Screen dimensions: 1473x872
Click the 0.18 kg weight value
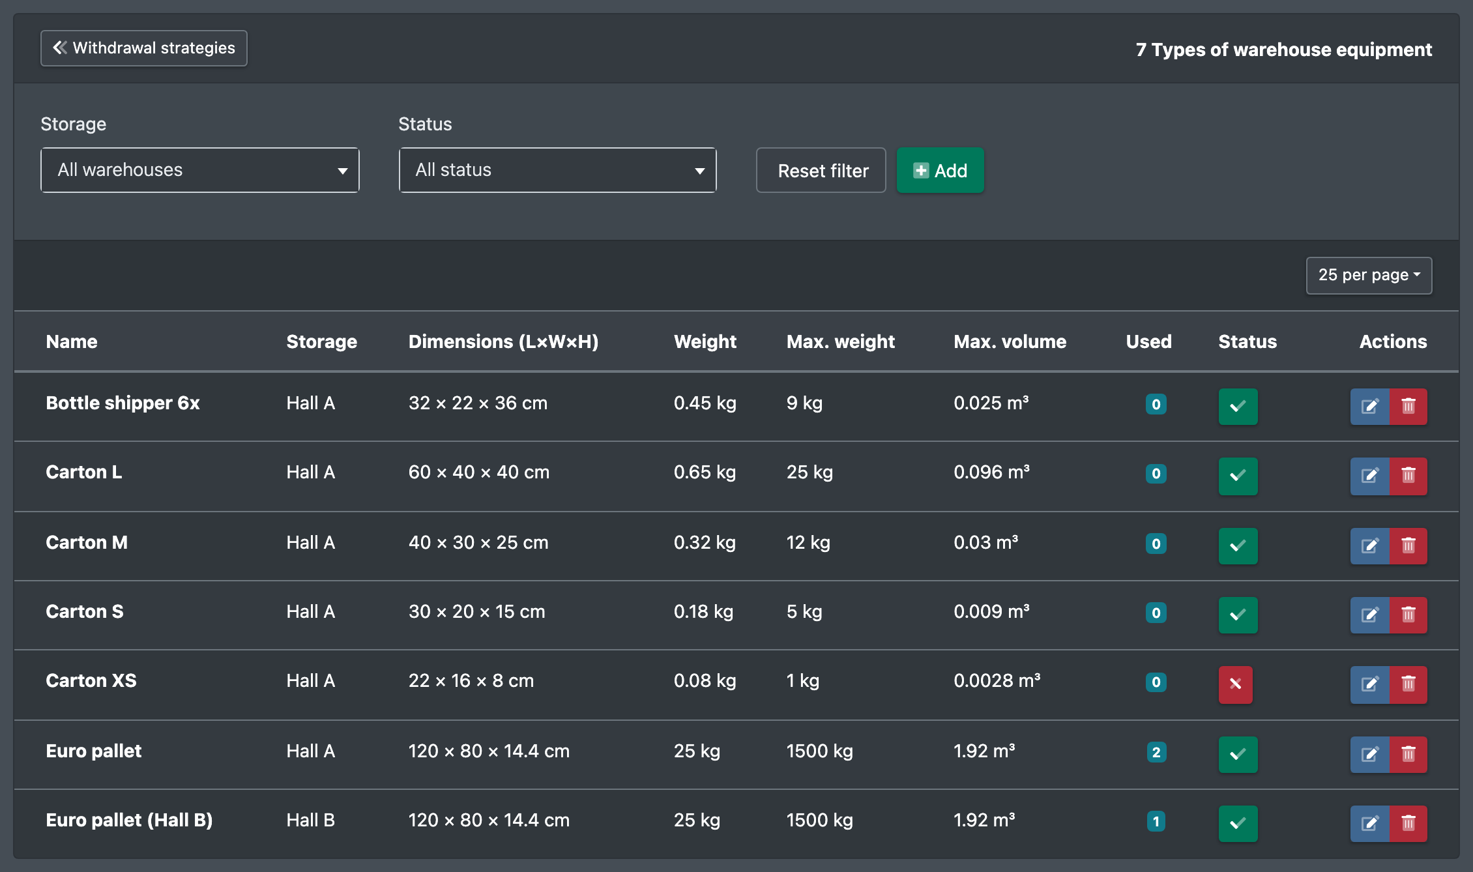[703, 611]
